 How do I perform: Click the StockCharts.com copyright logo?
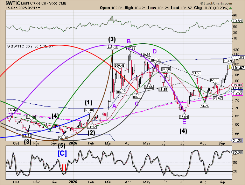tap(216, 3)
